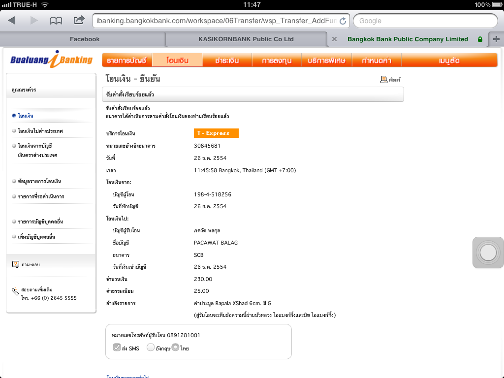This screenshot has width=504, height=378.
Task: Open the bookmarks book icon
Action: click(56, 21)
